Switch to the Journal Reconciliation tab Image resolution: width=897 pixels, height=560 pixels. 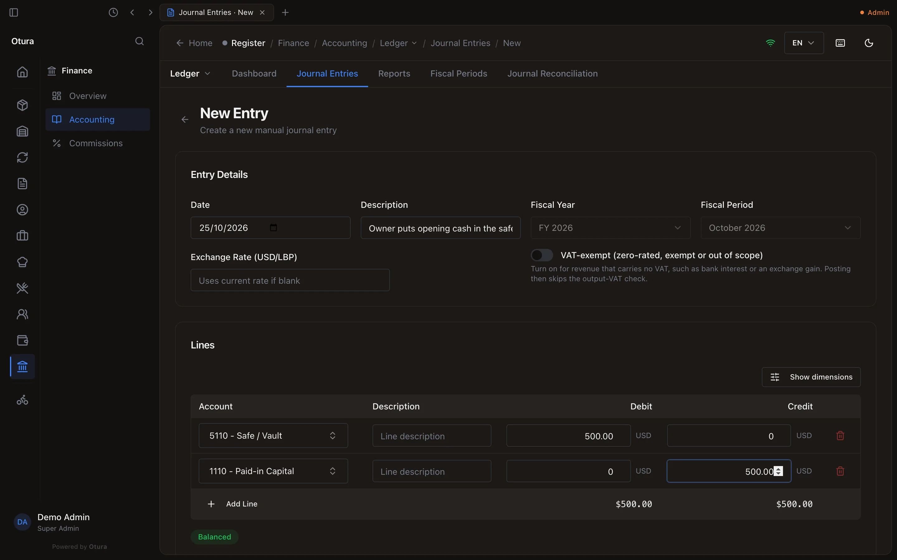point(552,74)
